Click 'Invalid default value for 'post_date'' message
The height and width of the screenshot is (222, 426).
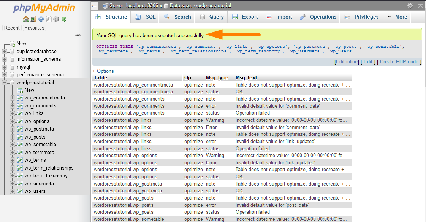[x=272, y=205]
